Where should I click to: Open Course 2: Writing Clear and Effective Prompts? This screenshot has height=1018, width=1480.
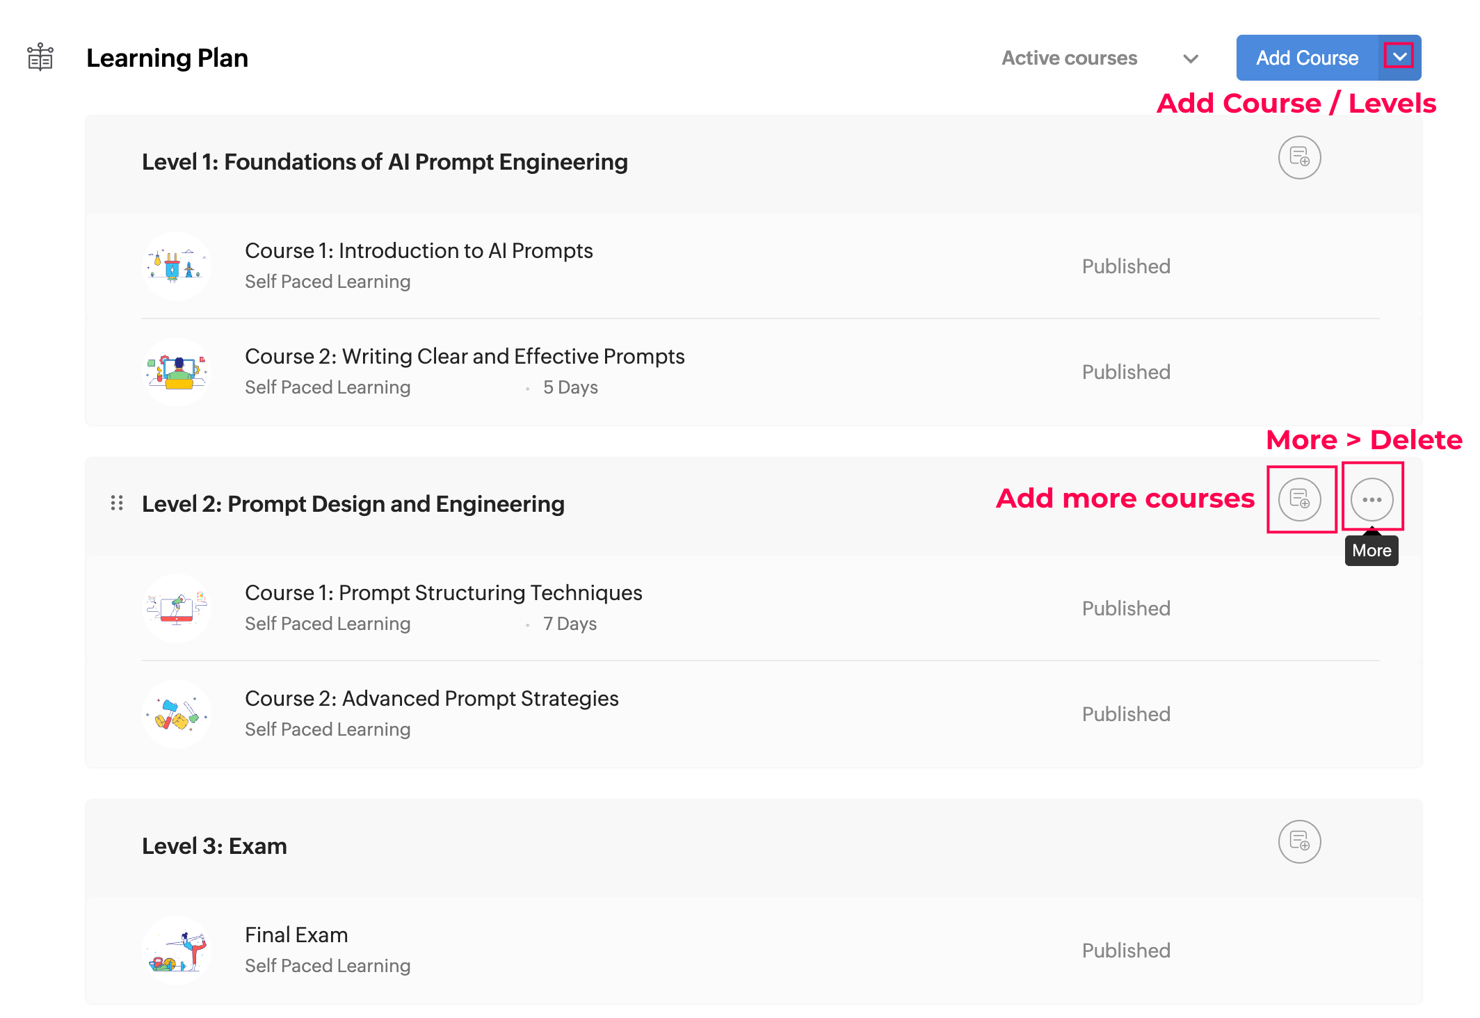(x=465, y=357)
